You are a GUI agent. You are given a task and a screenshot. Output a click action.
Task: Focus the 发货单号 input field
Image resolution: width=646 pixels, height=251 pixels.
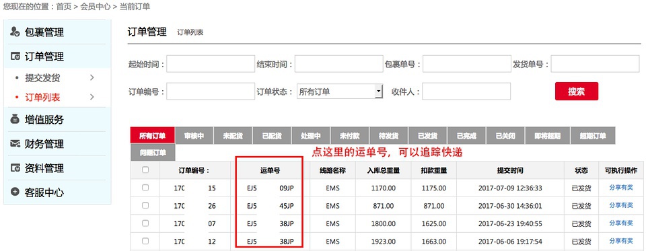click(595, 64)
